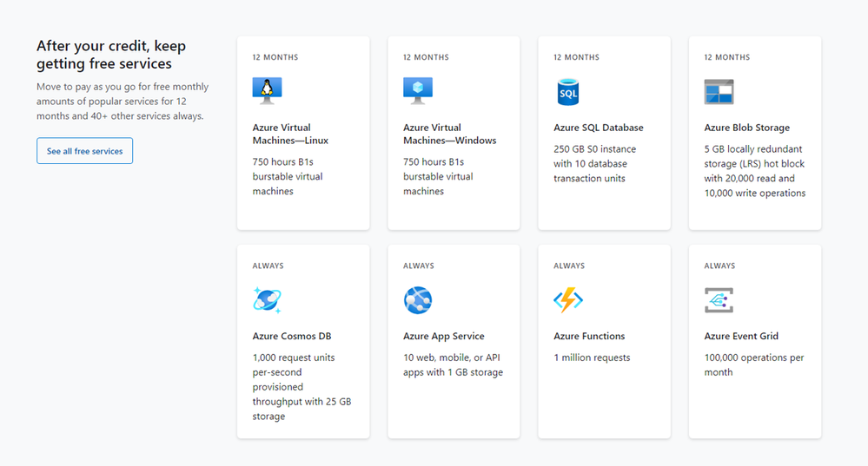Select the Azure Virtual Machines—Windows title

point(449,134)
